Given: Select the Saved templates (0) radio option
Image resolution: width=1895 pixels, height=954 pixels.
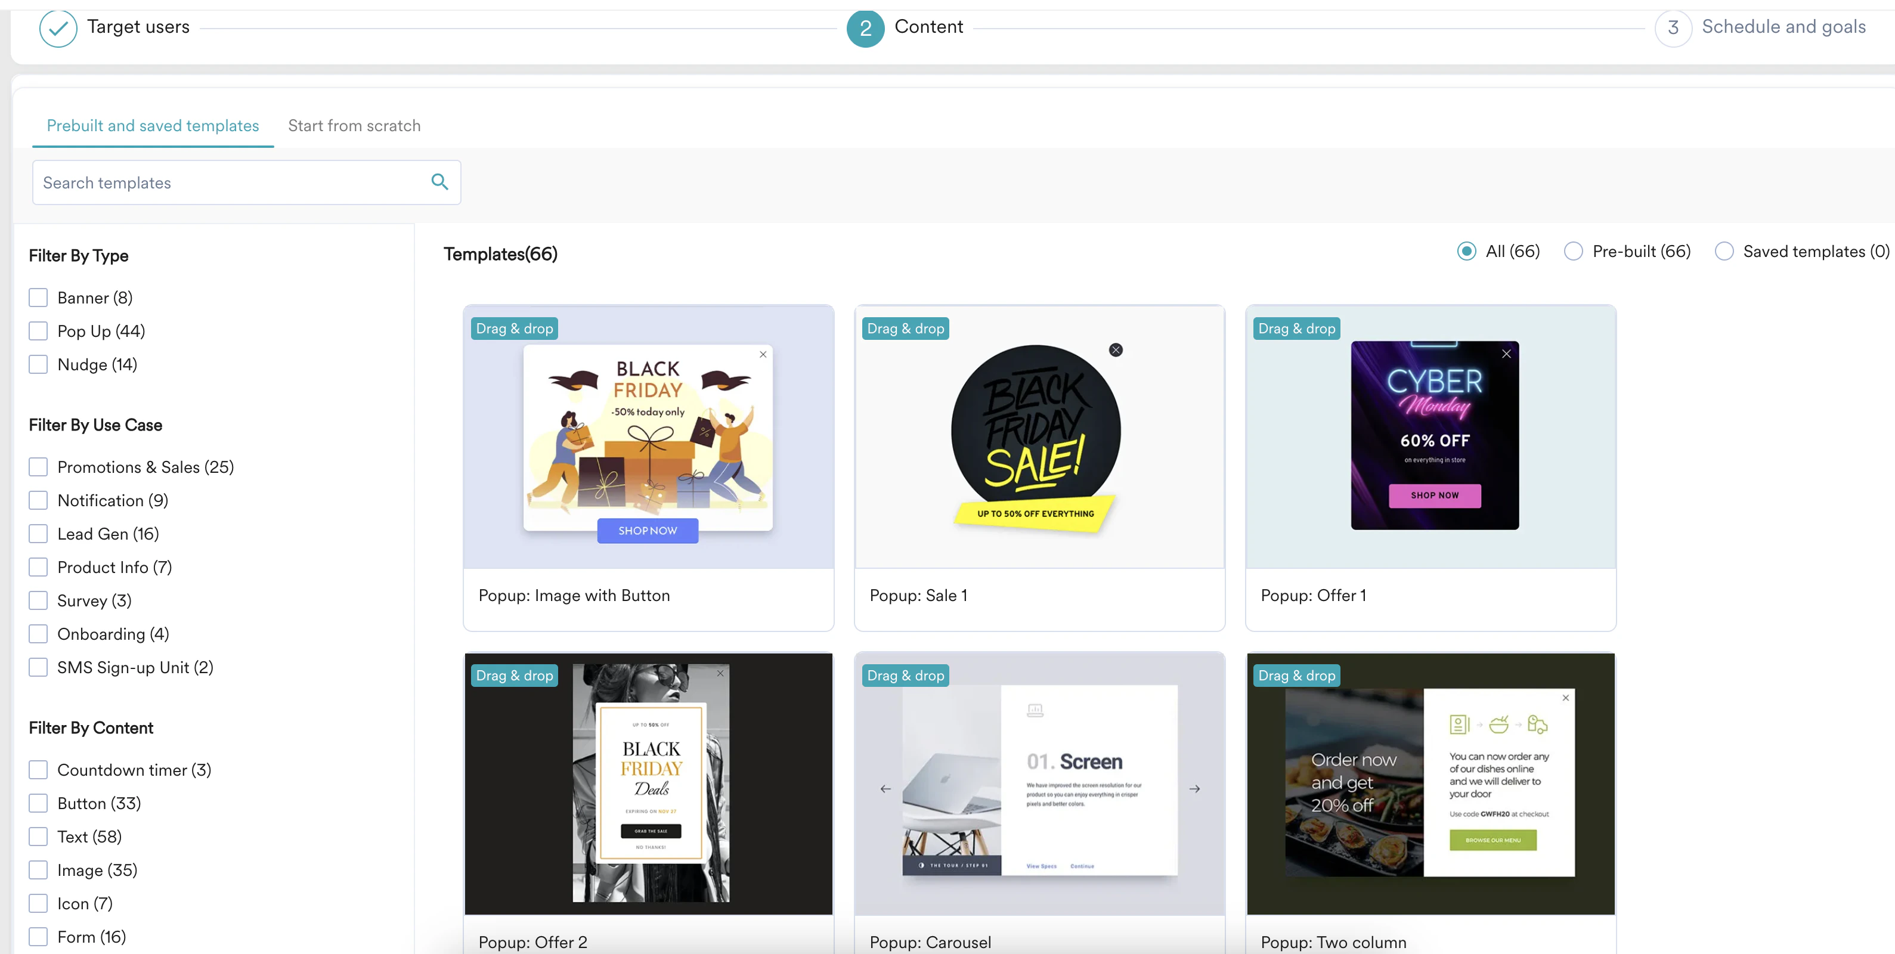Looking at the screenshot, I should (x=1724, y=252).
